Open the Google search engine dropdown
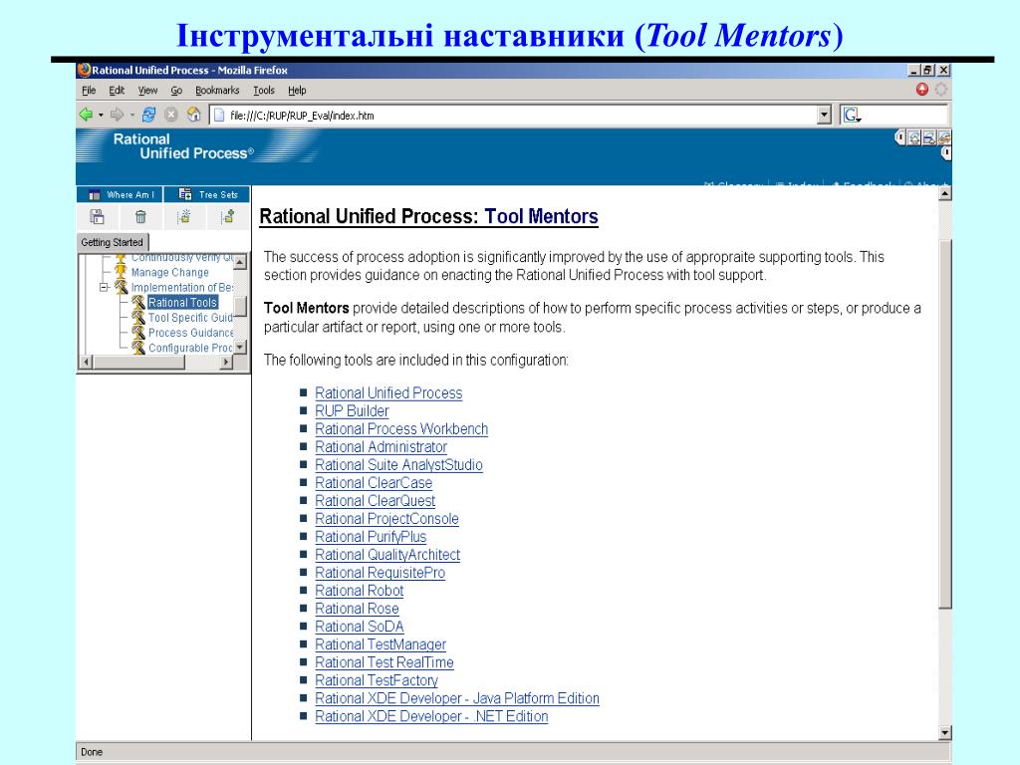 pos(853,116)
